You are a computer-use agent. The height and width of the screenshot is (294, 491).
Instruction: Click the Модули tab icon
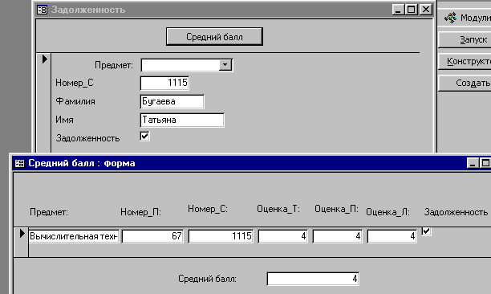click(450, 18)
